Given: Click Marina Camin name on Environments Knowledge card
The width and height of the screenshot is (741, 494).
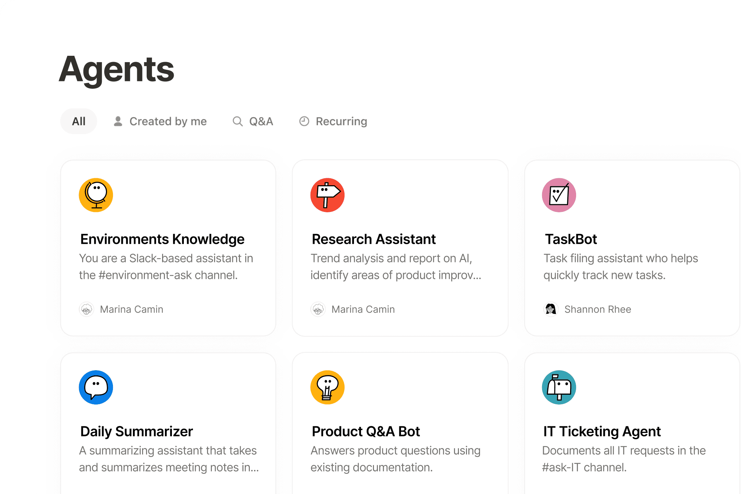Looking at the screenshot, I should 132,309.
